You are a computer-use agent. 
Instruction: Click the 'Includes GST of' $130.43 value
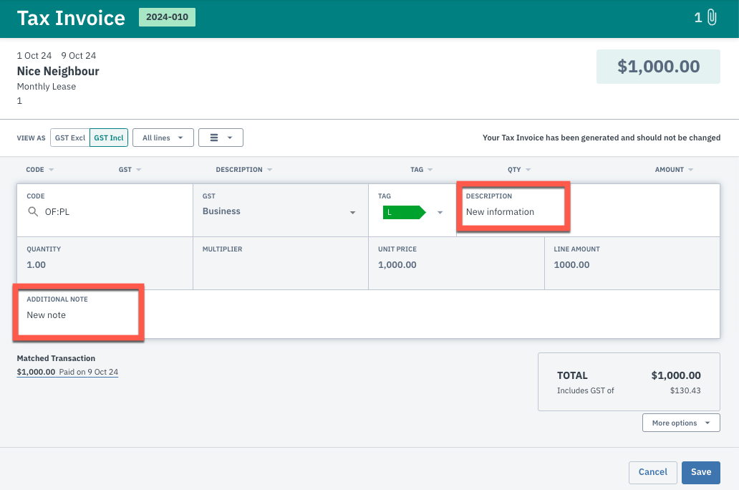(685, 390)
